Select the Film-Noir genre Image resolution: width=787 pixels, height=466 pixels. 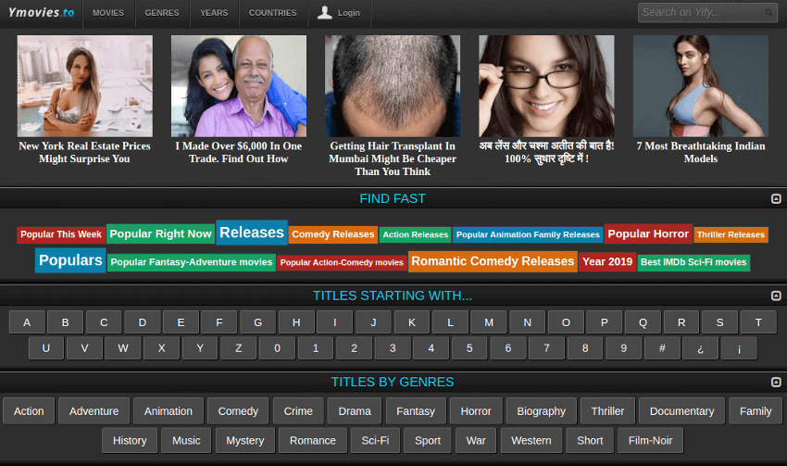[x=651, y=440]
